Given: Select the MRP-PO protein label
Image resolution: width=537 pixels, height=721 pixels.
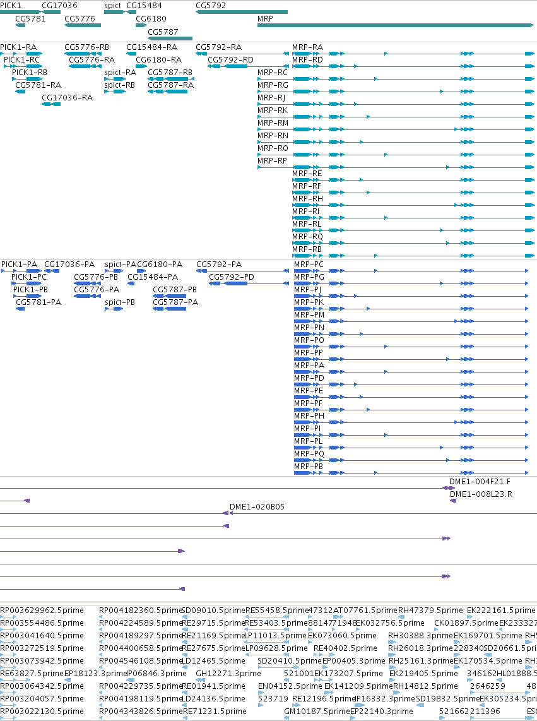Looking at the screenshot, I should (309, 340).
